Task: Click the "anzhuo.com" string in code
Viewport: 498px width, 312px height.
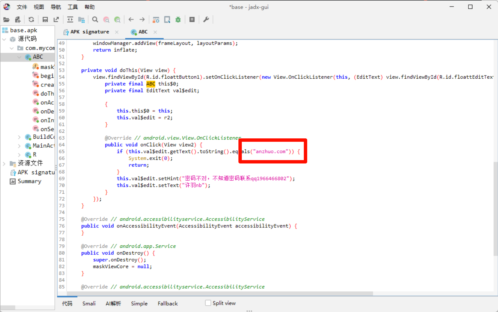Action: point(271,151)
